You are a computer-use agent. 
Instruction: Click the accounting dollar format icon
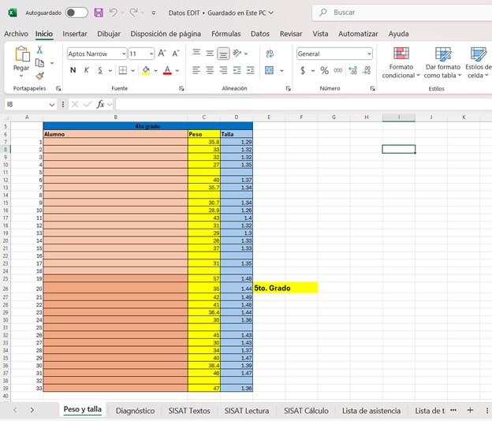coord(303,70)
